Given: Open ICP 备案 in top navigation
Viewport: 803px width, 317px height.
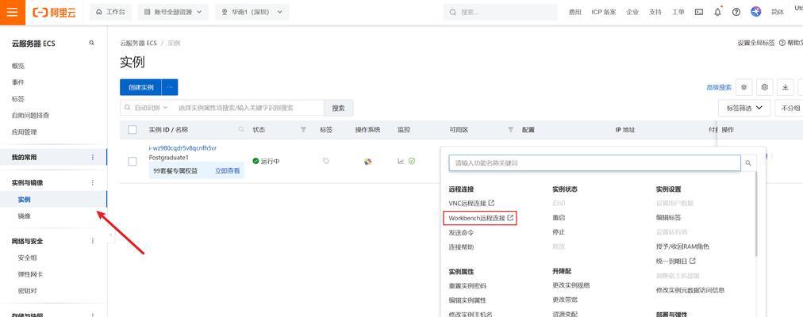Looking at the screenshot, I should [x=603, y=12].
